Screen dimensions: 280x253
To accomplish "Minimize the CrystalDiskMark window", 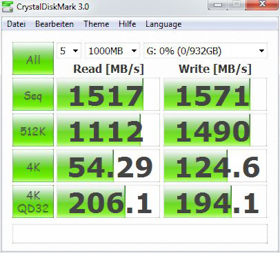I will pos(218,5).
